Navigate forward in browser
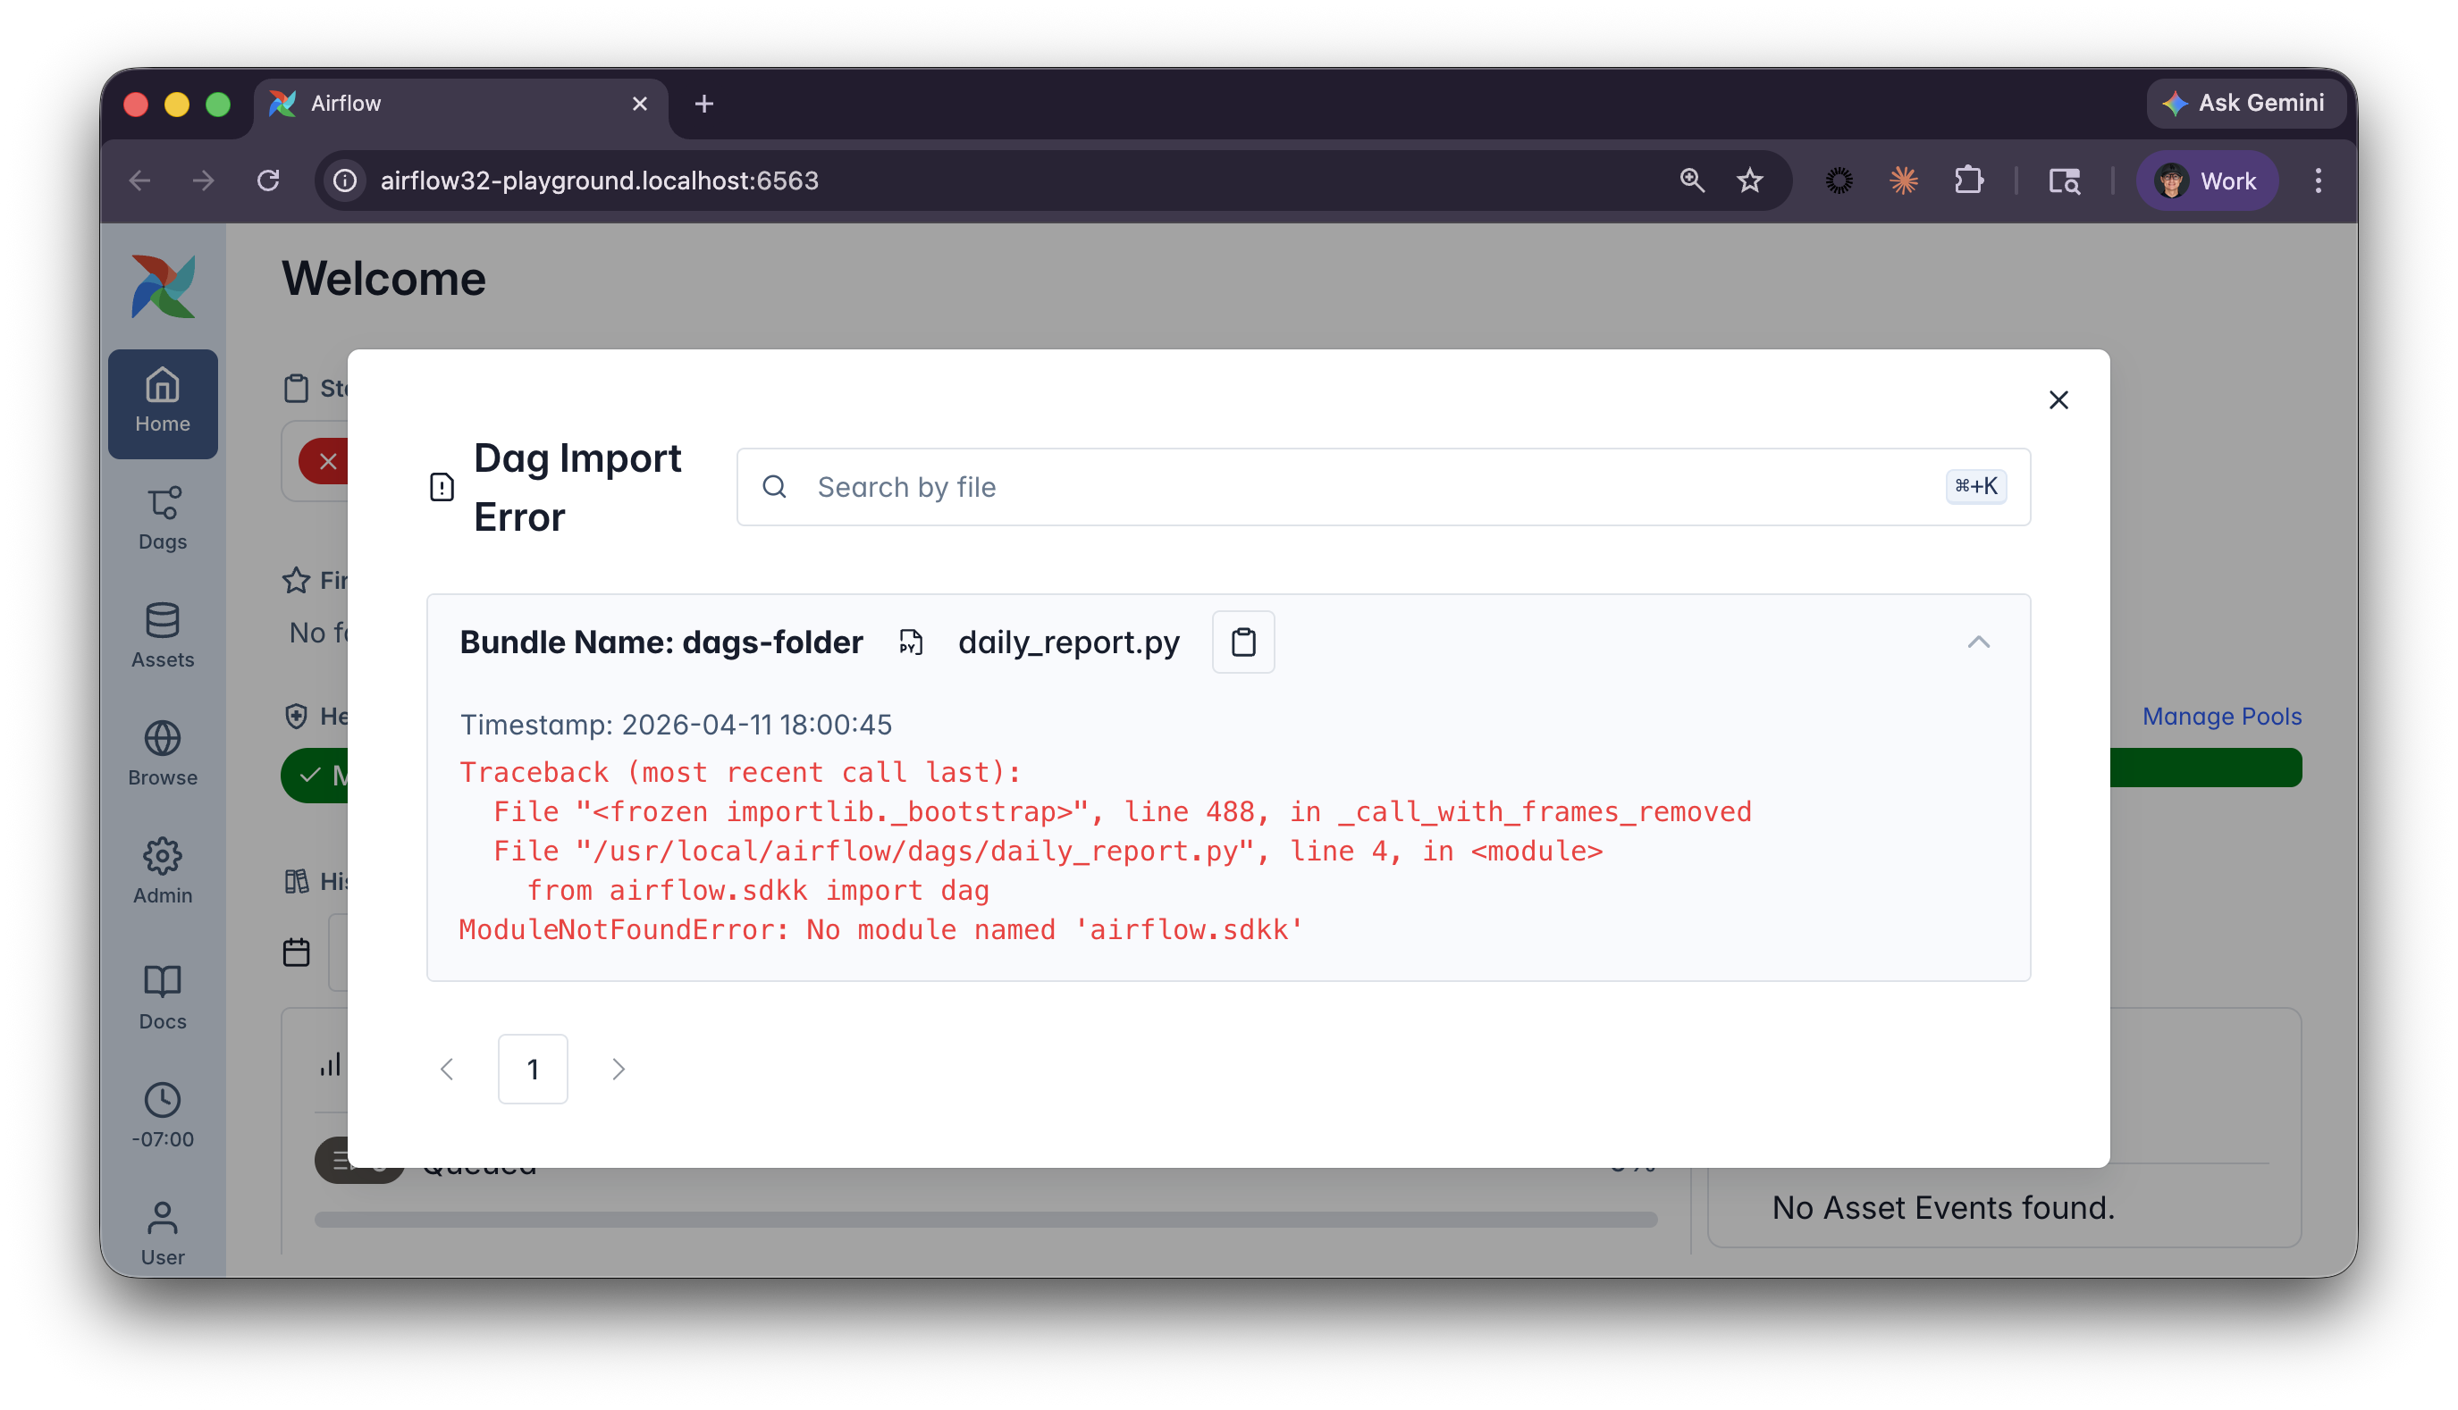 click(204, 181)
